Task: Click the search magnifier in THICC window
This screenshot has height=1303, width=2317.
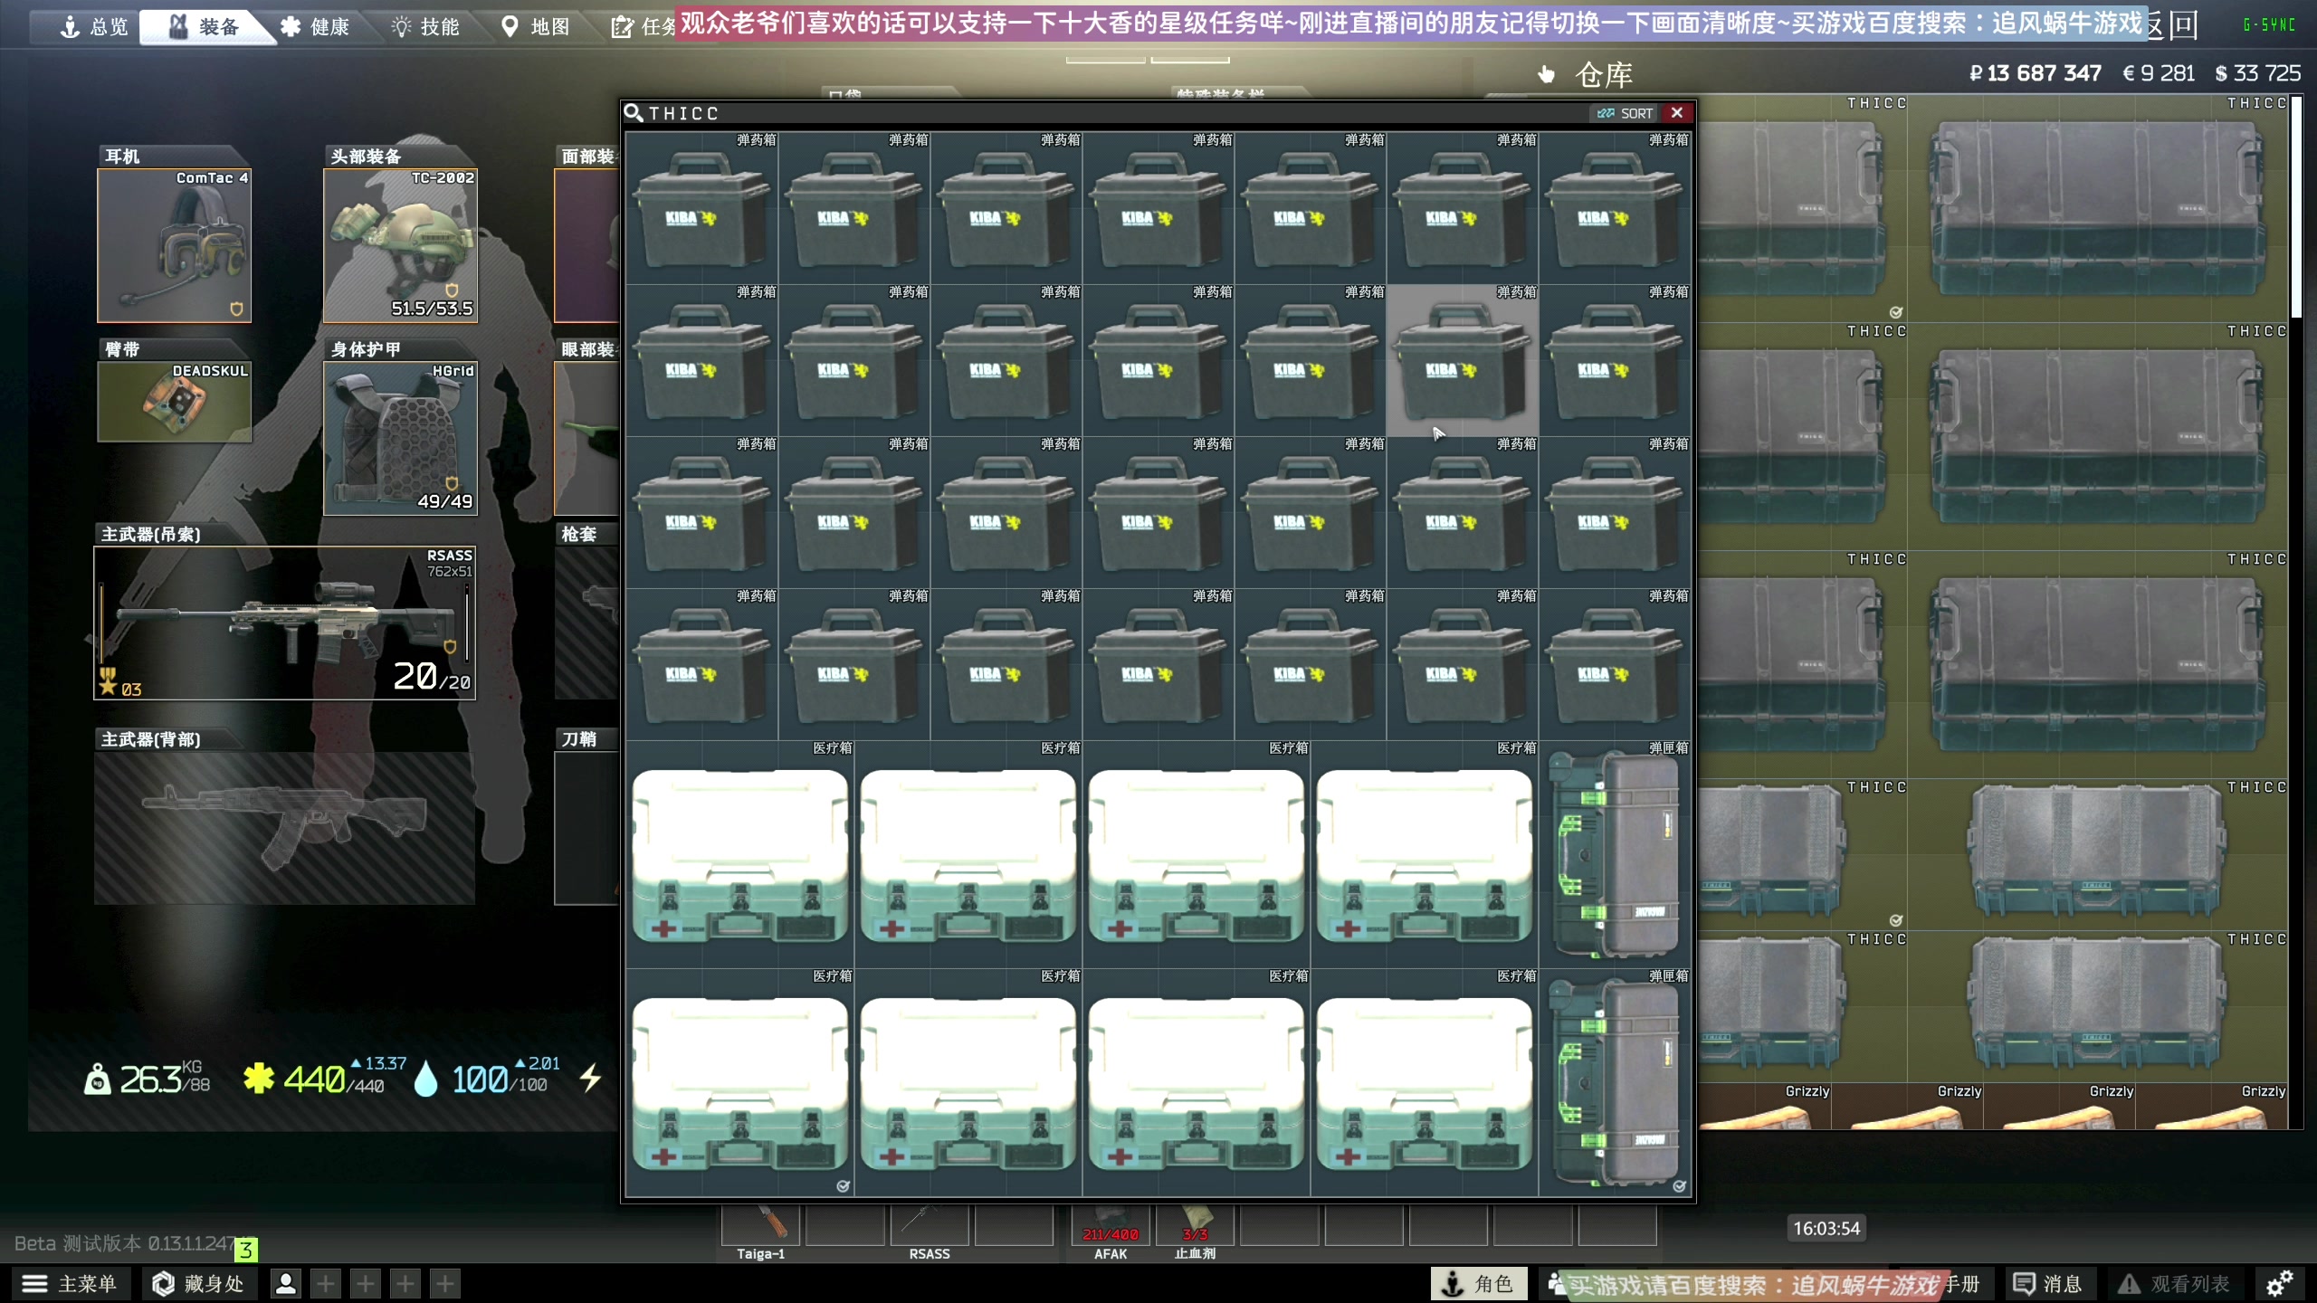Action: pyautogui.click(x=634, y=113)
